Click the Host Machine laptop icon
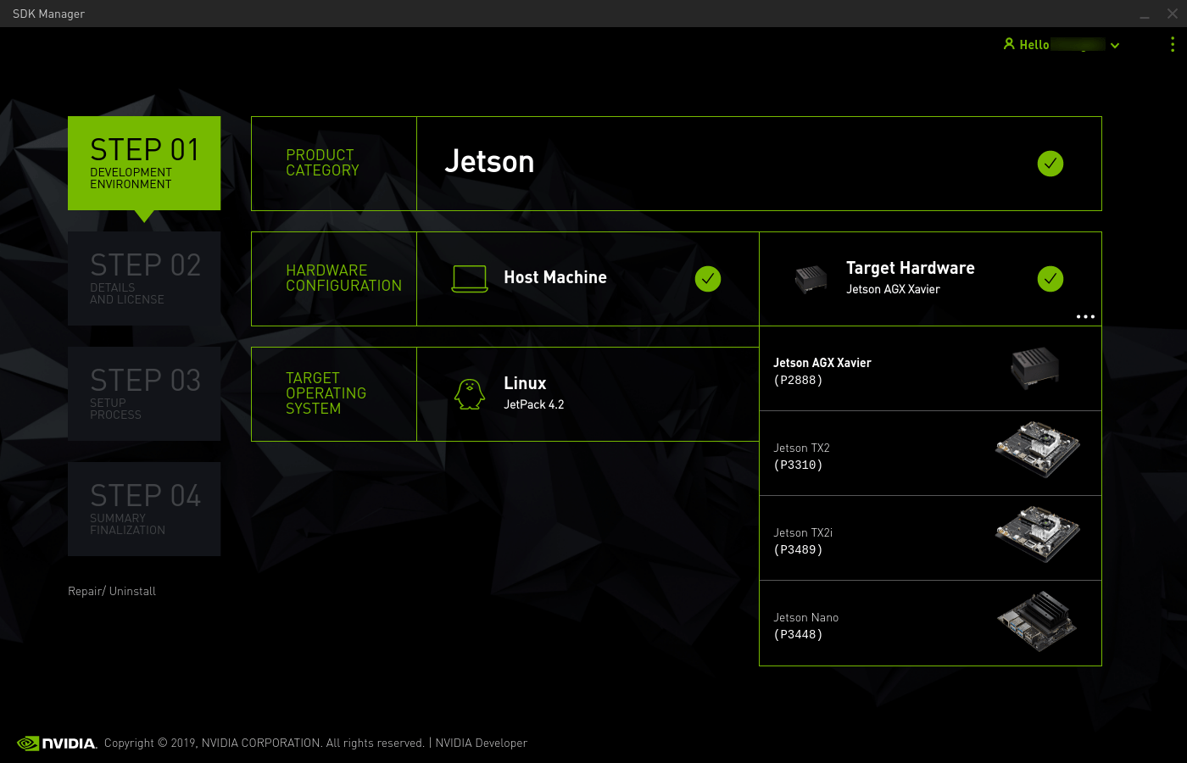The height and width of the screenshot is (763, 1187). coord(469,278)
